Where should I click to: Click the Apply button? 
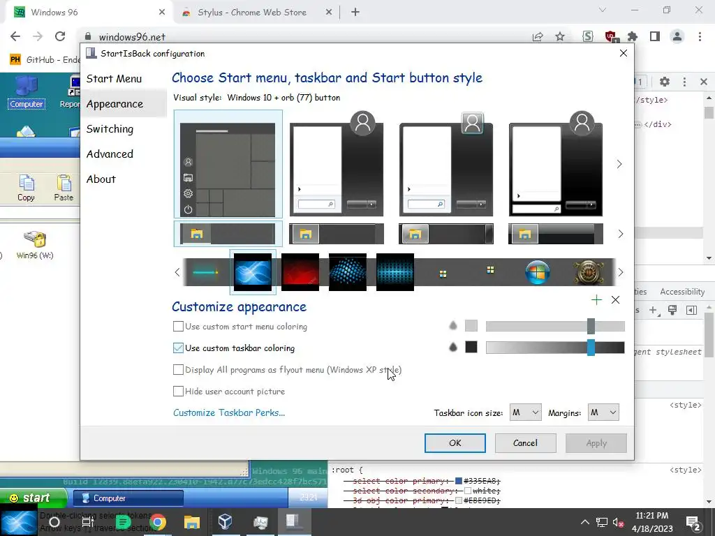click(x=596, y=443)
